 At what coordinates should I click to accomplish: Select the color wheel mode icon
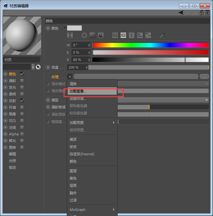coord(84,35)
